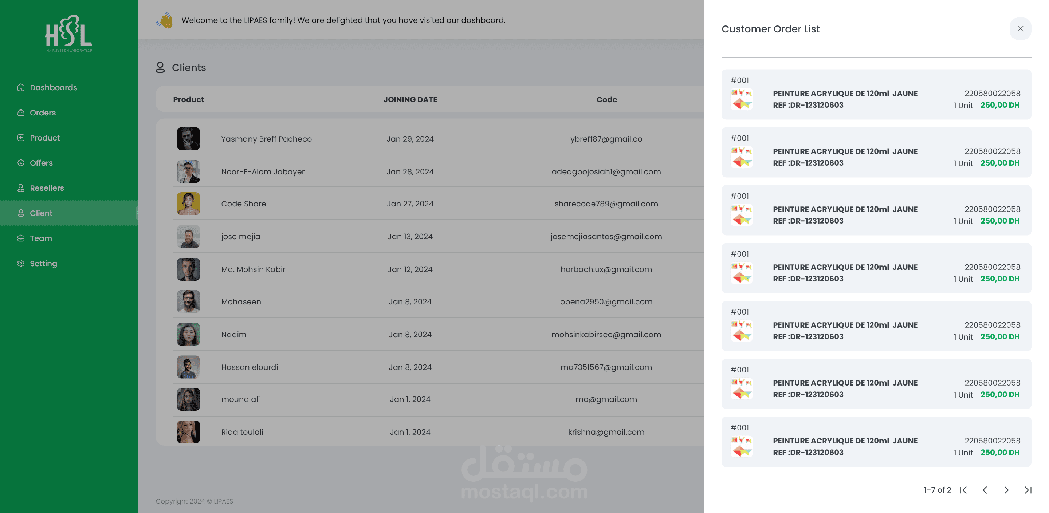The image size is (1049, 513).
Task: Open the Offers sidebar icon
Action: [x=21, y=163]
